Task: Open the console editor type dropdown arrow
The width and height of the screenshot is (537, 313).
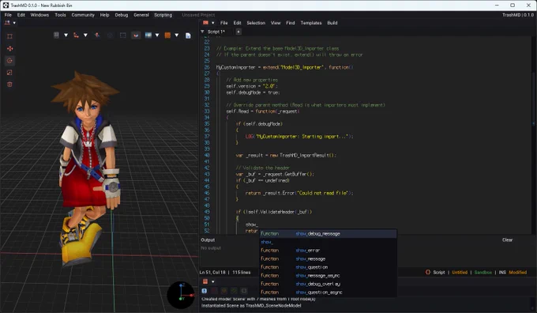Action: [212, 282]
